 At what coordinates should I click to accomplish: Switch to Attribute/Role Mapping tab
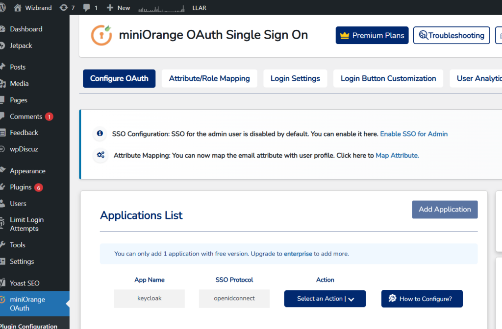point(209,78)
